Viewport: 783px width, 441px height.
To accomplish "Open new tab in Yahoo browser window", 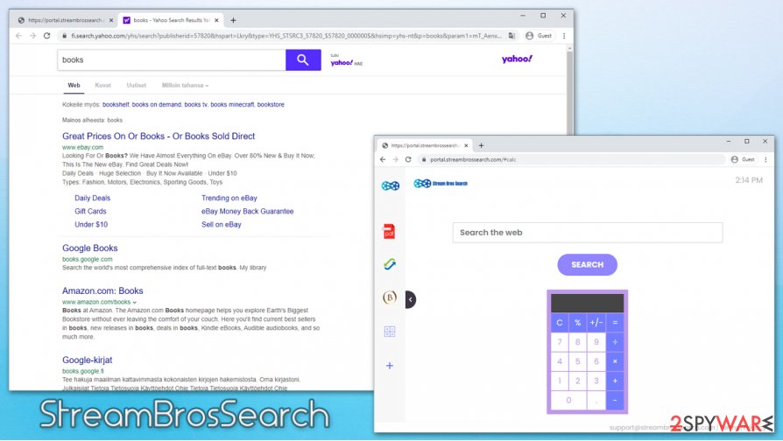I will [233, 20].
